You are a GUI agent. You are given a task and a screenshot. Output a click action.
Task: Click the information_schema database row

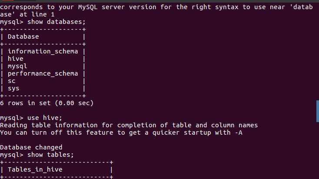pos(43,51)
